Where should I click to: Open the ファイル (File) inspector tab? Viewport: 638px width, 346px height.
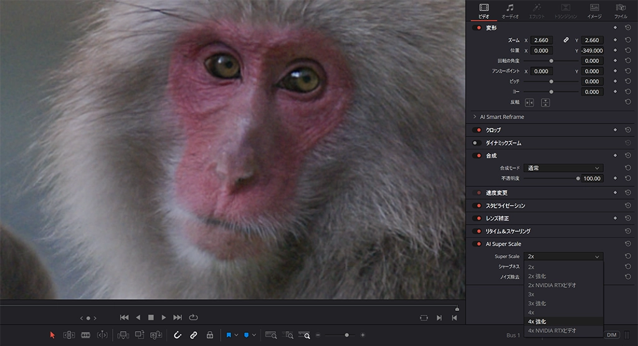(621, 11)
